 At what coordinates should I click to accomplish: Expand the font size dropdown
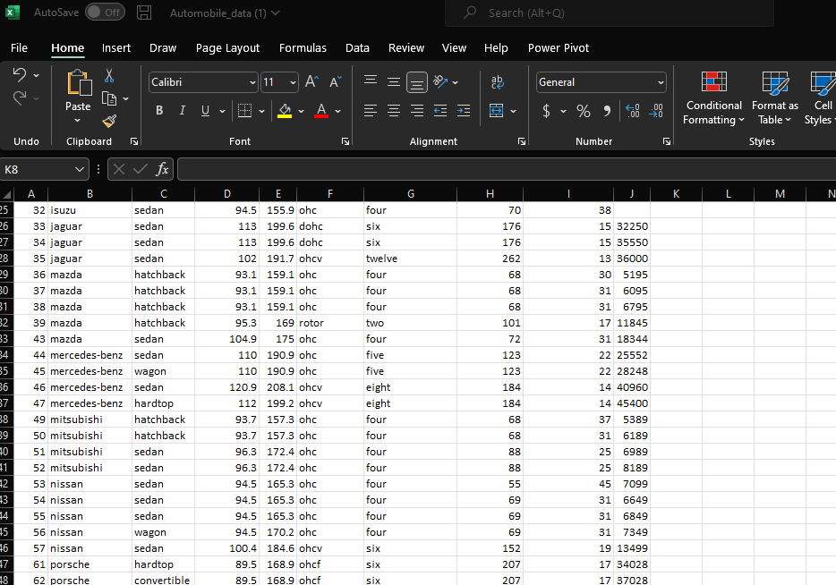click(293, 81)
